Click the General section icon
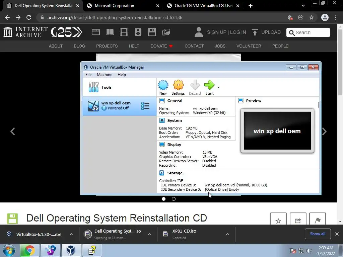The image size is (343, 257). tap(162, 101)
